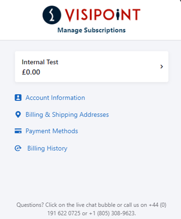
Task: Click the map pin icon beside Billing & Shipping
Action: [x=18, y=114]
